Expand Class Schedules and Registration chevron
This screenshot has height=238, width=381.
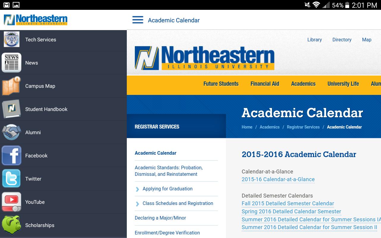137,204
